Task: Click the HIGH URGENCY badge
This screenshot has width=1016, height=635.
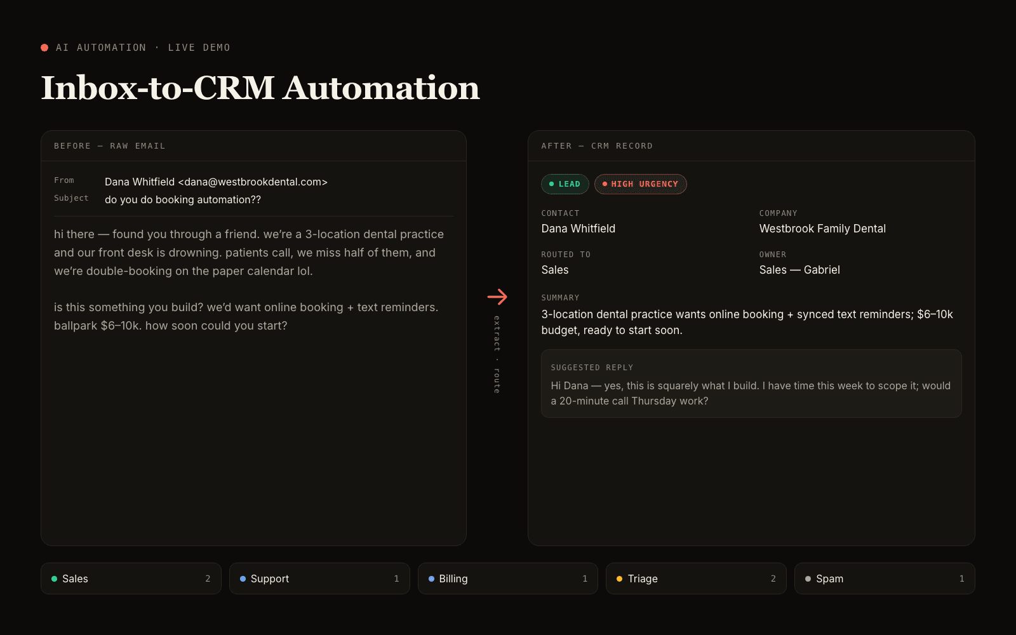Action: pos(641,184)
